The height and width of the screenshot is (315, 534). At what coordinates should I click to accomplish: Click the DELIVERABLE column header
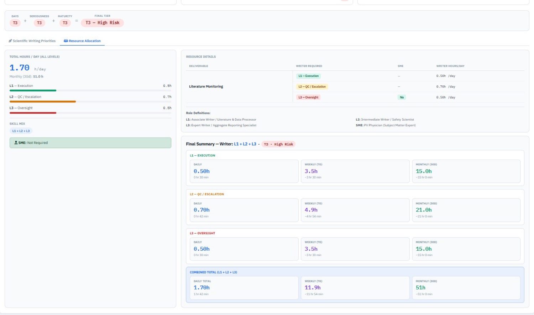pyautogui.click(x=199, y=66)
